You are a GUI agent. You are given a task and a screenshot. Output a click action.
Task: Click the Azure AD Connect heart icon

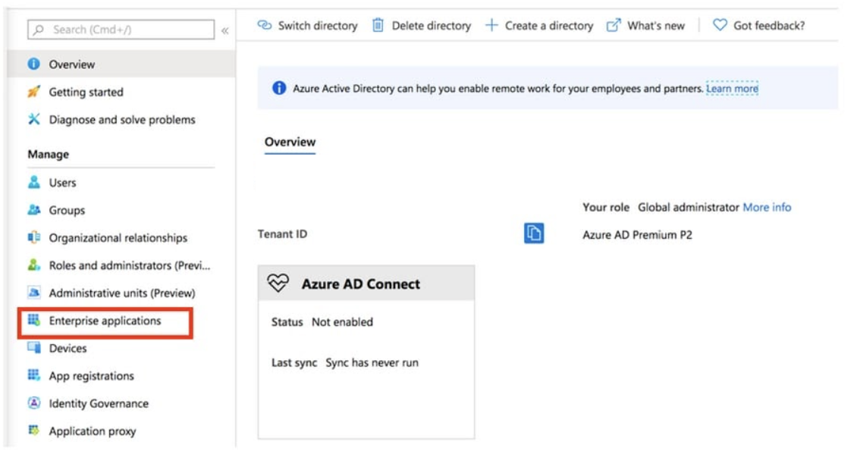[x=278, y=284]
